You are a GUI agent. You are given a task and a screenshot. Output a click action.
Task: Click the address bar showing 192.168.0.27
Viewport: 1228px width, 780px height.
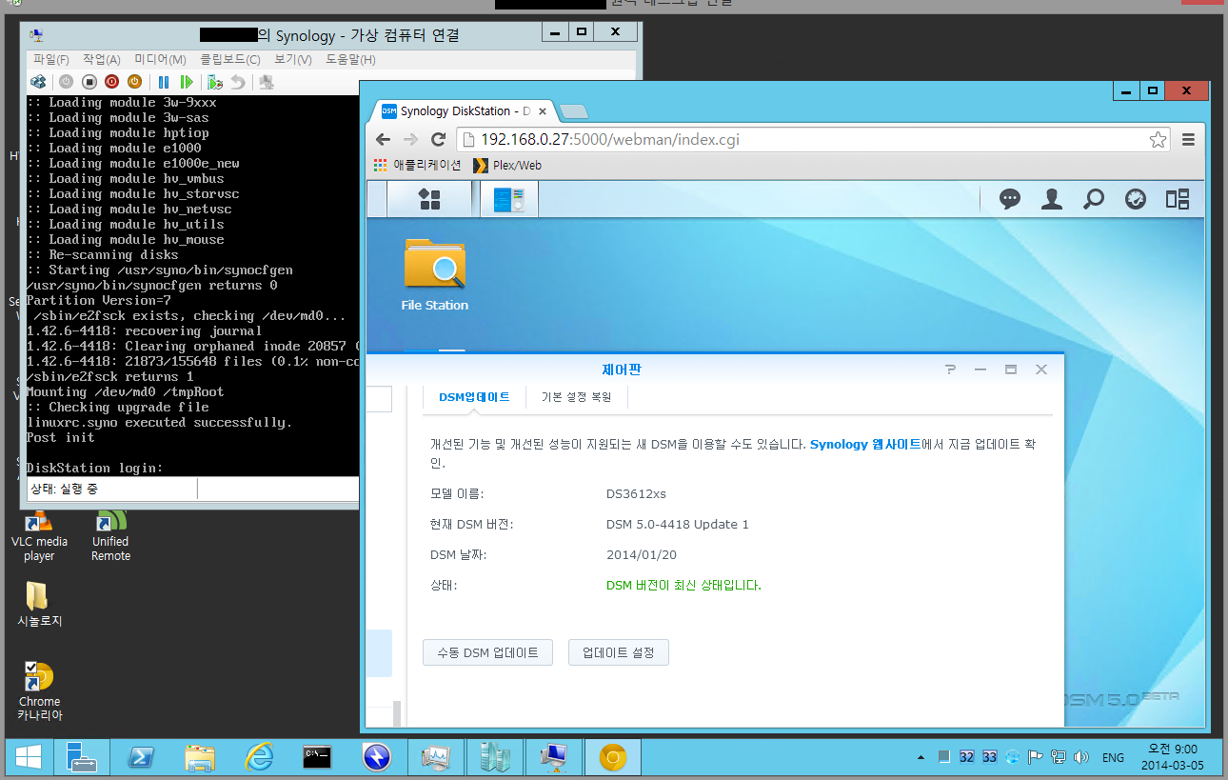click(x=813, y=140)
